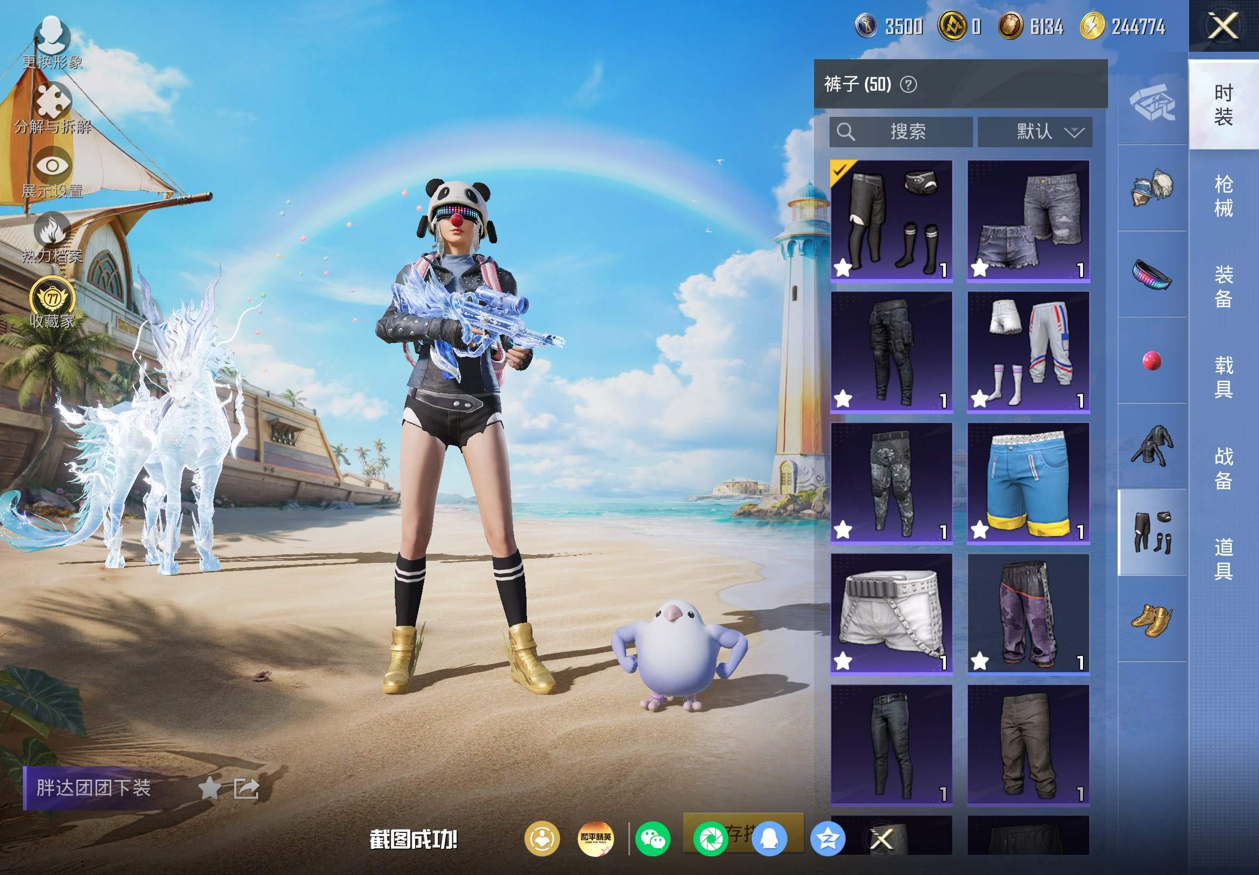
Task: Select the red clown nose swatch icon
Action: (x=1152, y=361)
